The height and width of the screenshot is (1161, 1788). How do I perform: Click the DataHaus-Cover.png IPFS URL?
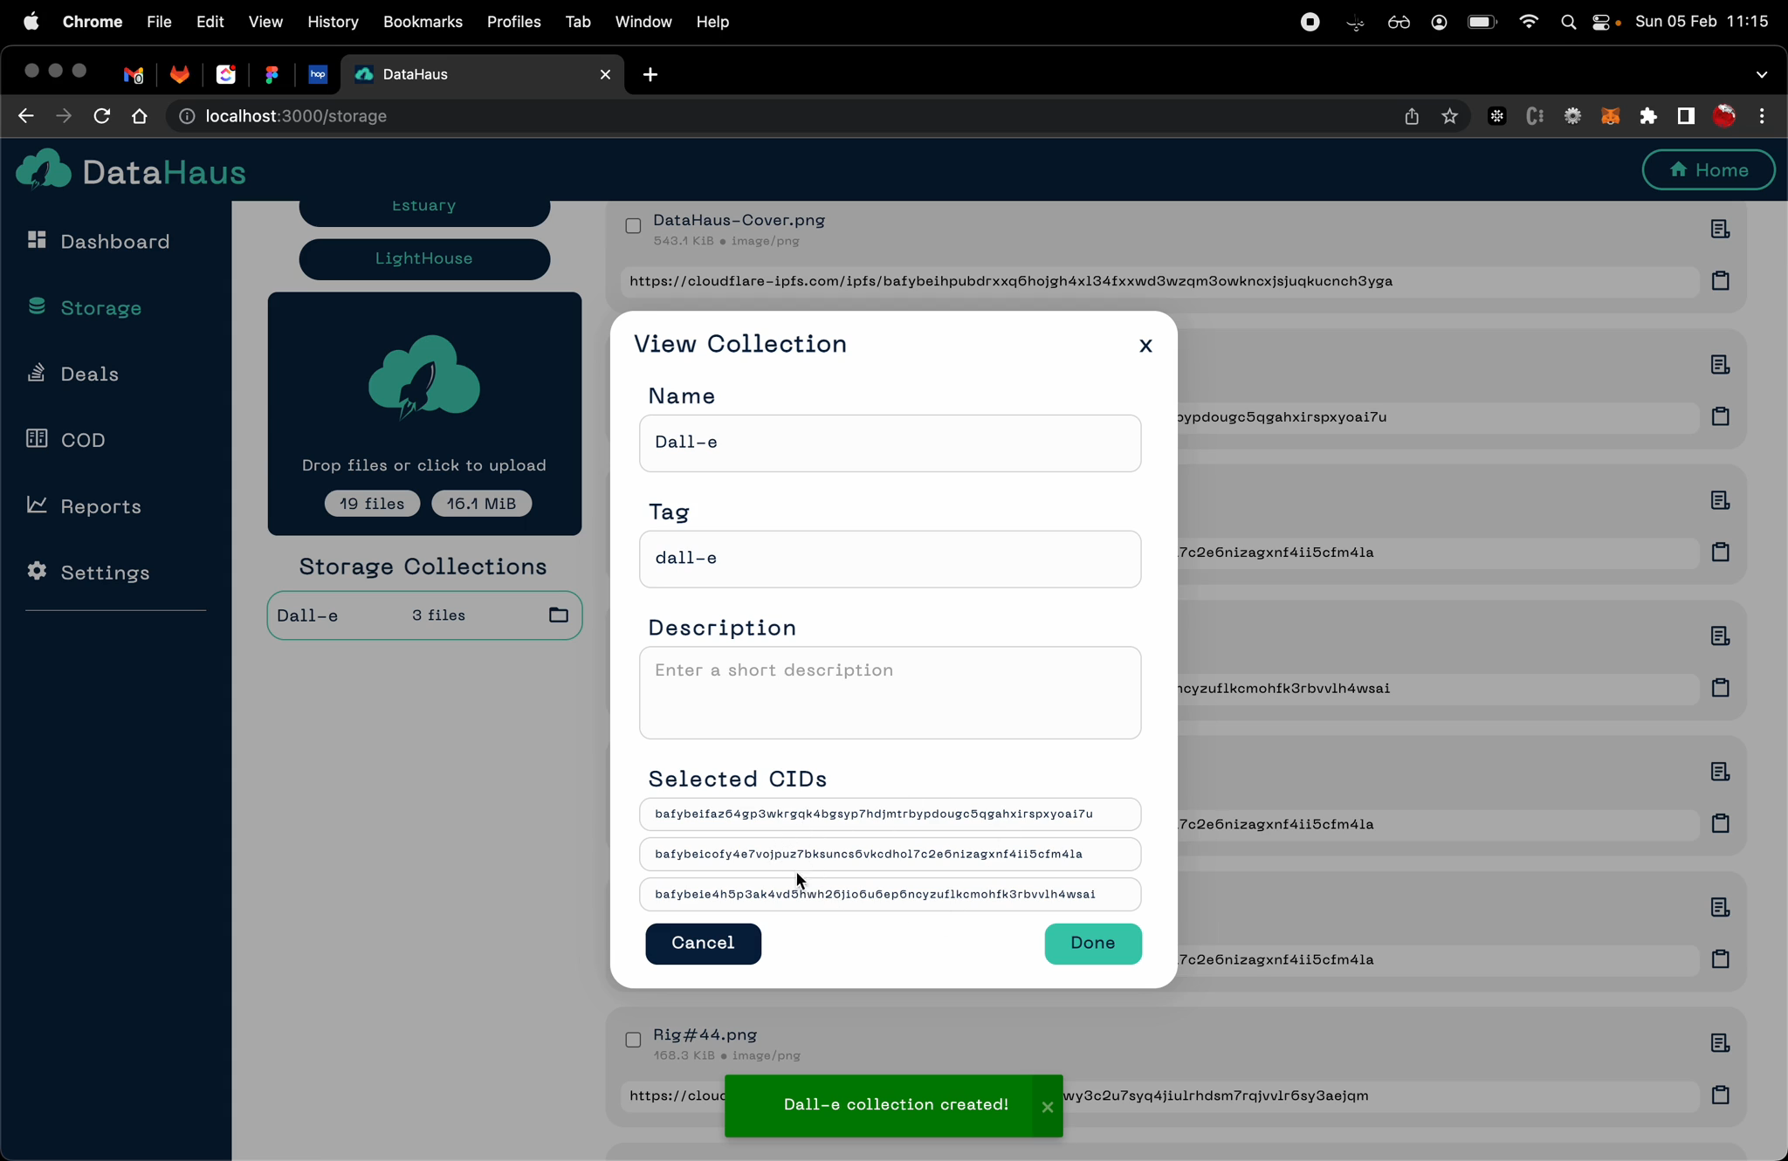point(1011,281)
